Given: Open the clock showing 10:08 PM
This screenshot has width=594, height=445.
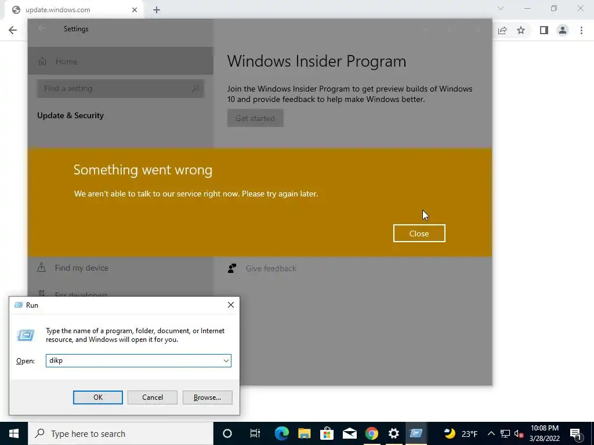Looking at the screenshot, I should (545, 433).
